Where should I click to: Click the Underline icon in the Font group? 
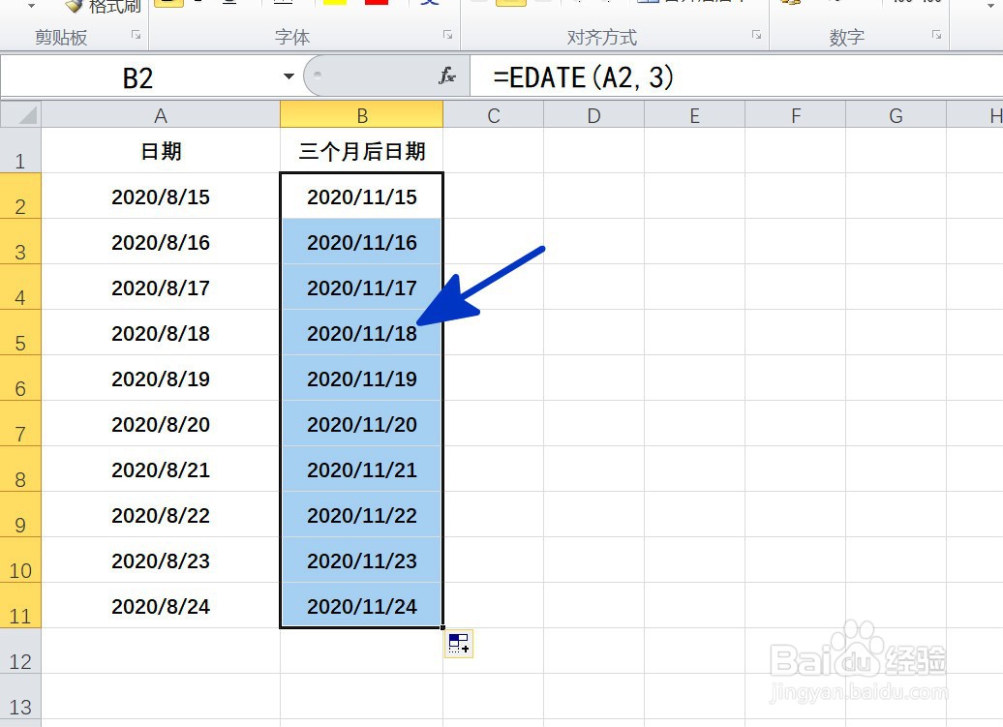click(228, 5)
